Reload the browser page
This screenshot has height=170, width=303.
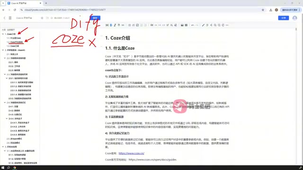point(15,10)
